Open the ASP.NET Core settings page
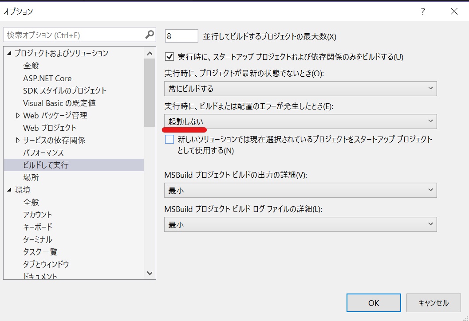Image resolution: width=469 pixels, height=321 pixels. 47,78
